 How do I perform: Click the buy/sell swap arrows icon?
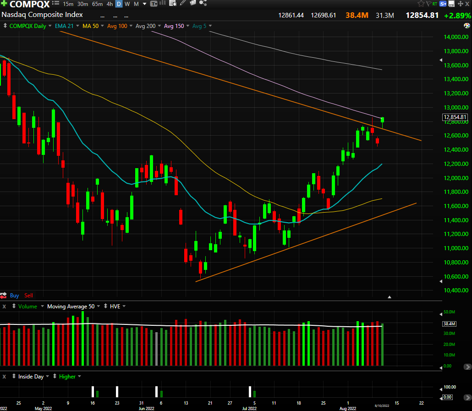pos(3,296)
